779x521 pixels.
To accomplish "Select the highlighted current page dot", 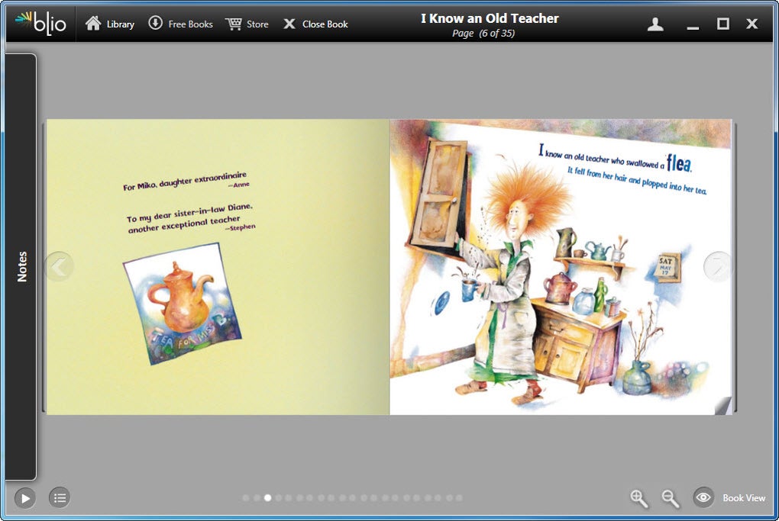I will click(267, 497).
